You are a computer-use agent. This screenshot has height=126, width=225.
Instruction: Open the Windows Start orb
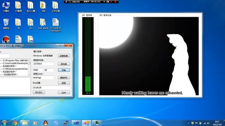[4, 123]
